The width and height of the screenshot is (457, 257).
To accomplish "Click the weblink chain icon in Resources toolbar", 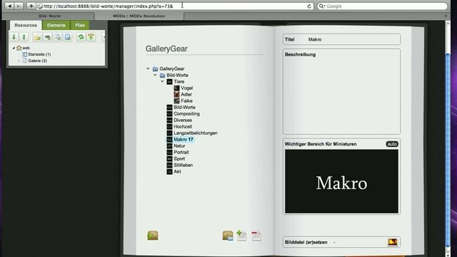I will 48,37.
